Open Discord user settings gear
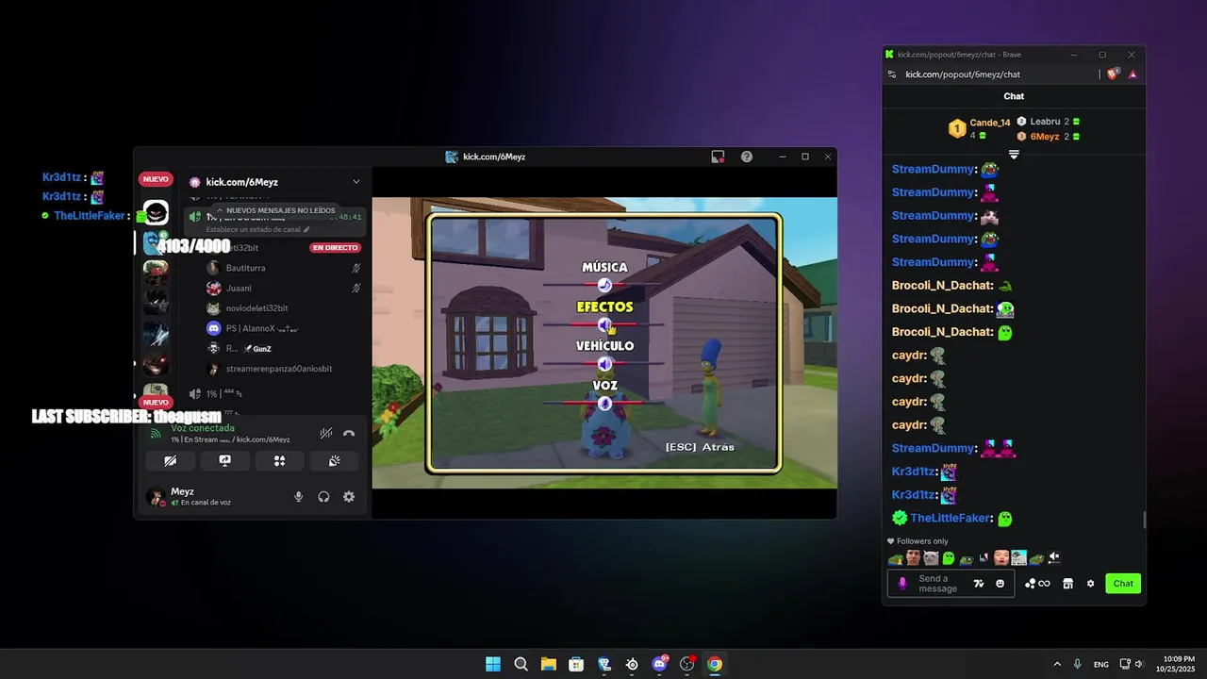The height and width of the screenshot is (679, 1207). click(349, 497)
